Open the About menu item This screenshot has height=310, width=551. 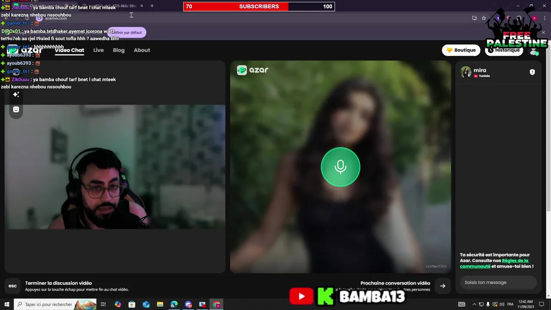point(142,50)
